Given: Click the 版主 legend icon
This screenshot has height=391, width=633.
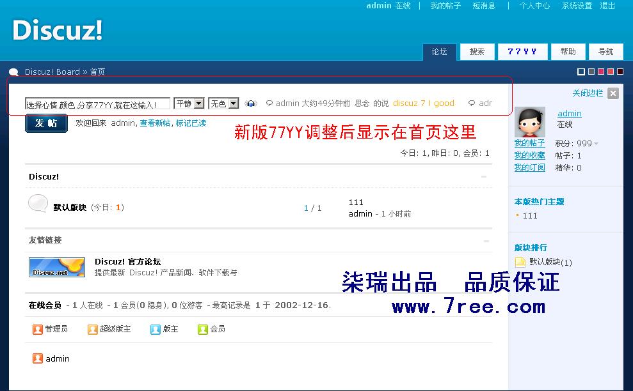Looking at the screenshot, I should click(156, 329).
